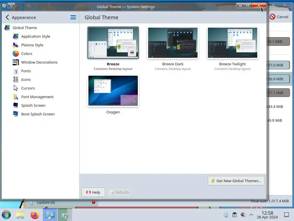Click the 56.9 MiB item in background window
294x221 pixels.
[x=278, y=79]
